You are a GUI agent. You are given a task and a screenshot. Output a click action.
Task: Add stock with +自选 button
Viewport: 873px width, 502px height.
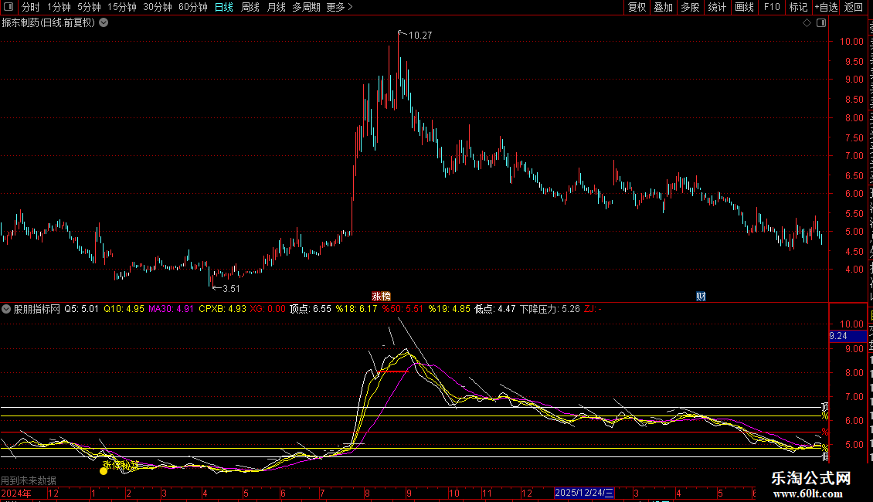tap(826, 7)
